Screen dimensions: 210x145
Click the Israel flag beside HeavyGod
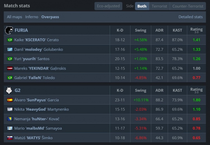(x=10, y=110)
